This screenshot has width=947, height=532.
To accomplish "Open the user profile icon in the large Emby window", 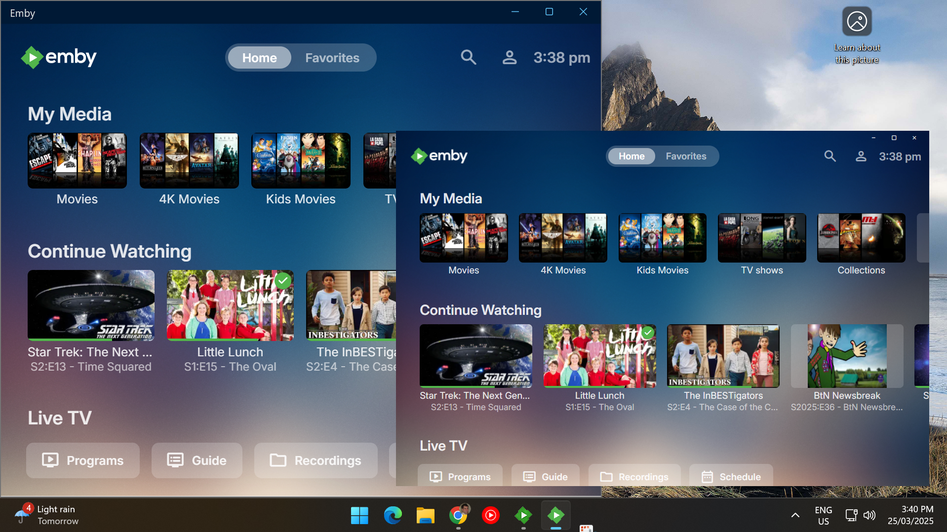I will (x=510, y=58).
